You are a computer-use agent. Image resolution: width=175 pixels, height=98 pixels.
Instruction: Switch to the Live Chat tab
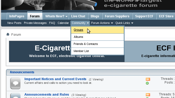coord(78,16)
